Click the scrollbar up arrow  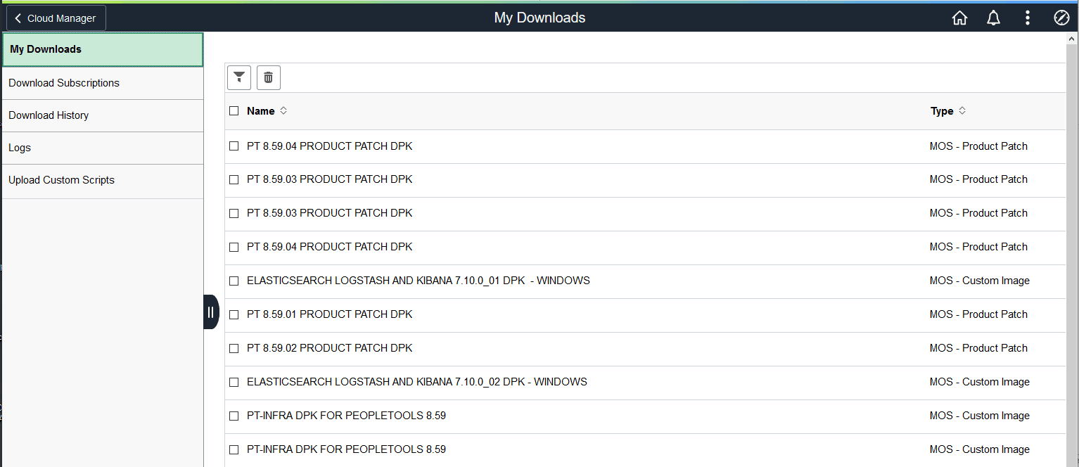click(1073, 40)
